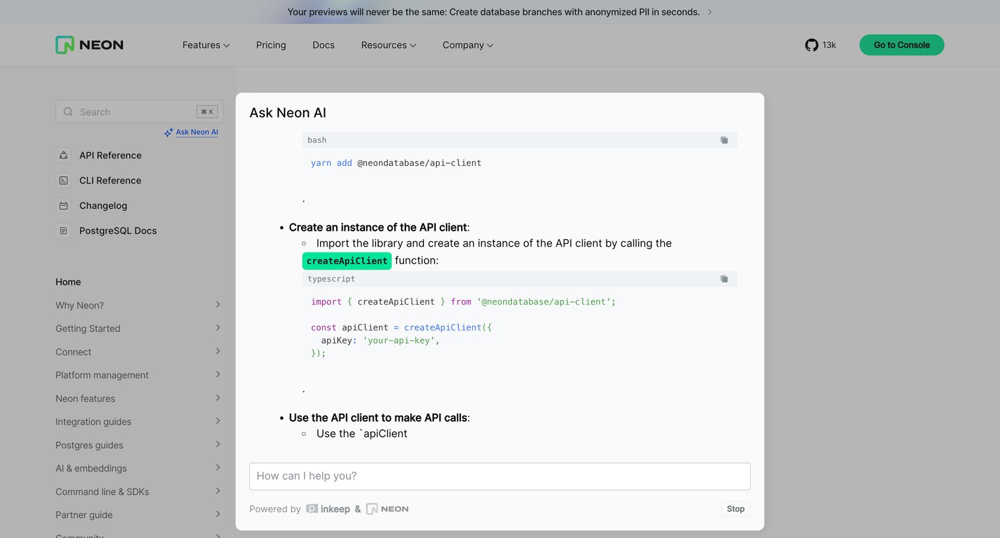Click the CLI Reference terminal icon
The width and height of the screenshot is (1000, 538).
tap(63, 180)
